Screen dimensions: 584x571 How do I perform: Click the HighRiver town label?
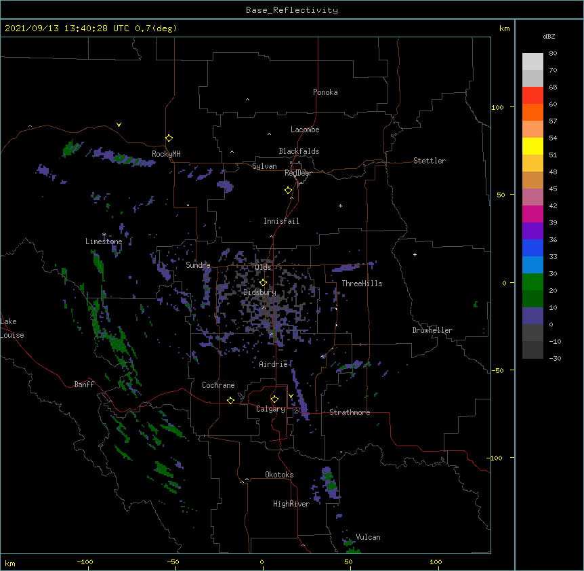[x=291, y=504]
